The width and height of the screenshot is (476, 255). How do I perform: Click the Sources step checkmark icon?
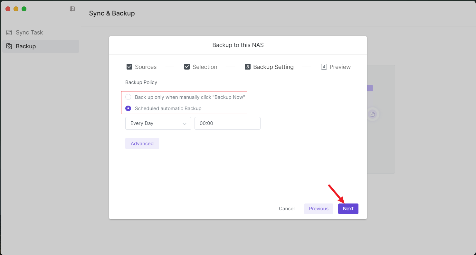click(129, 67)
